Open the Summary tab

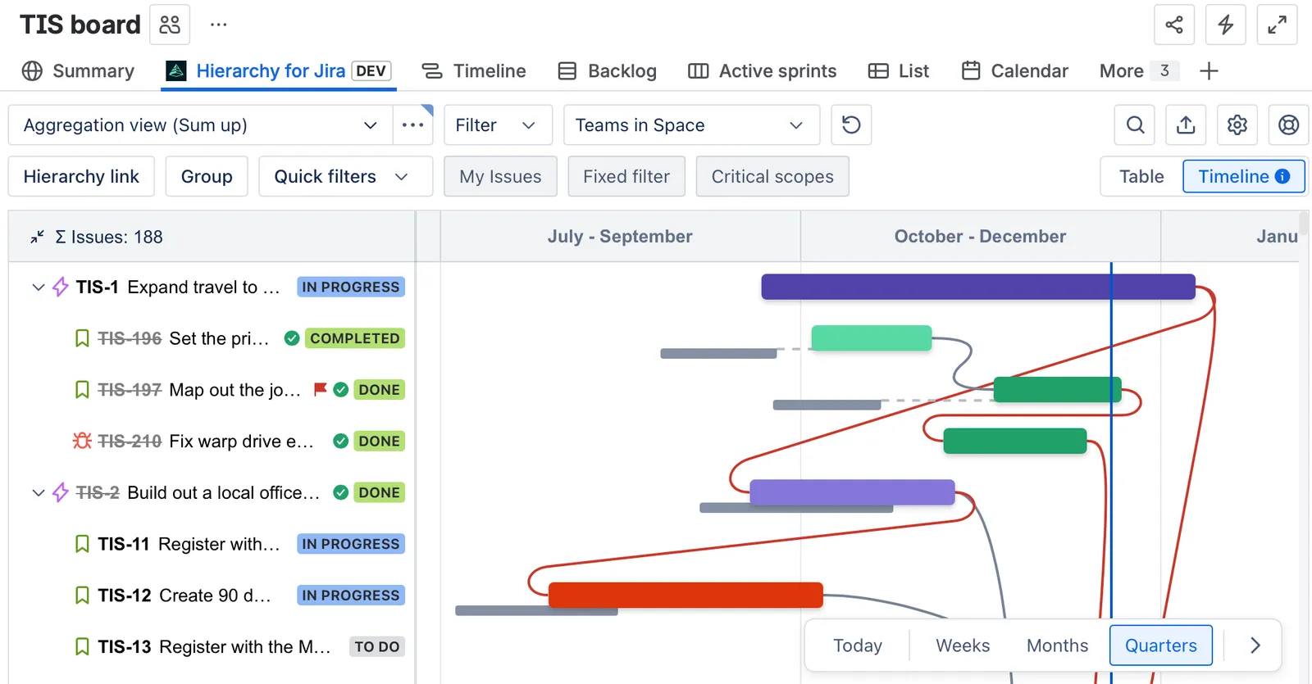click(x=78, y=71)
